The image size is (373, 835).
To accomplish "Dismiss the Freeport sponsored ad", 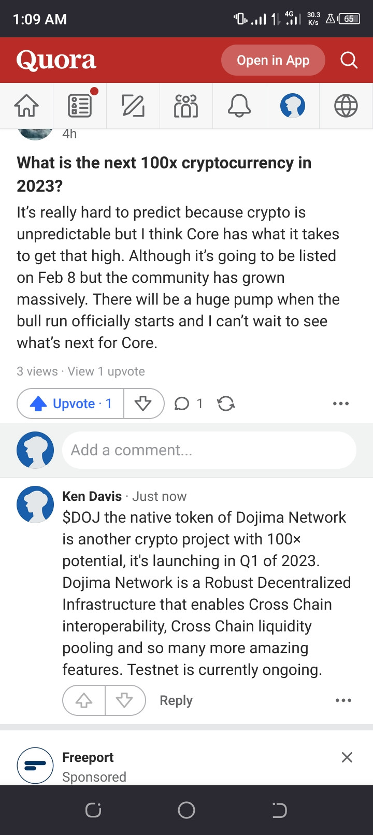I will tap(347, 757).
